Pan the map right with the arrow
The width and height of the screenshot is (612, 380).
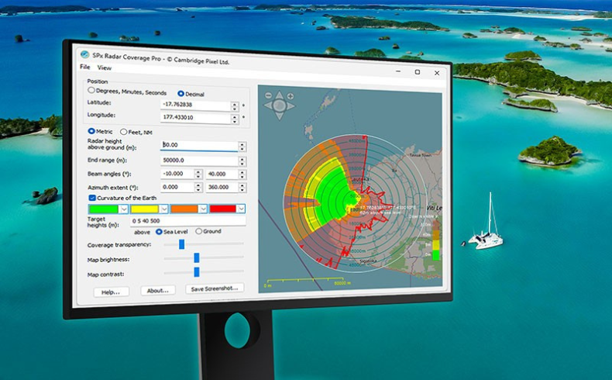[290, 106]
